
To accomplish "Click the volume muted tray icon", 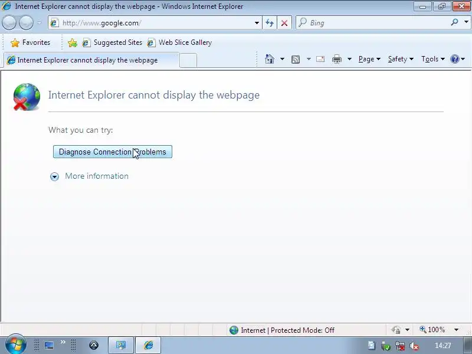I will coord(414,346).
